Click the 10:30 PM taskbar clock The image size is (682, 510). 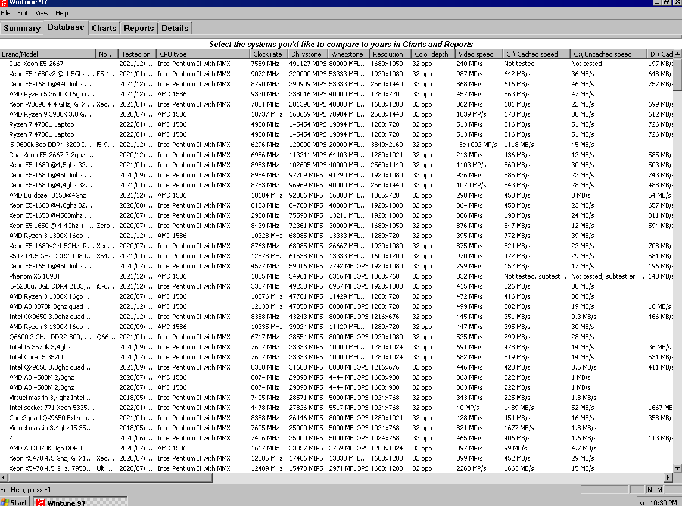[x=664, y=503]
